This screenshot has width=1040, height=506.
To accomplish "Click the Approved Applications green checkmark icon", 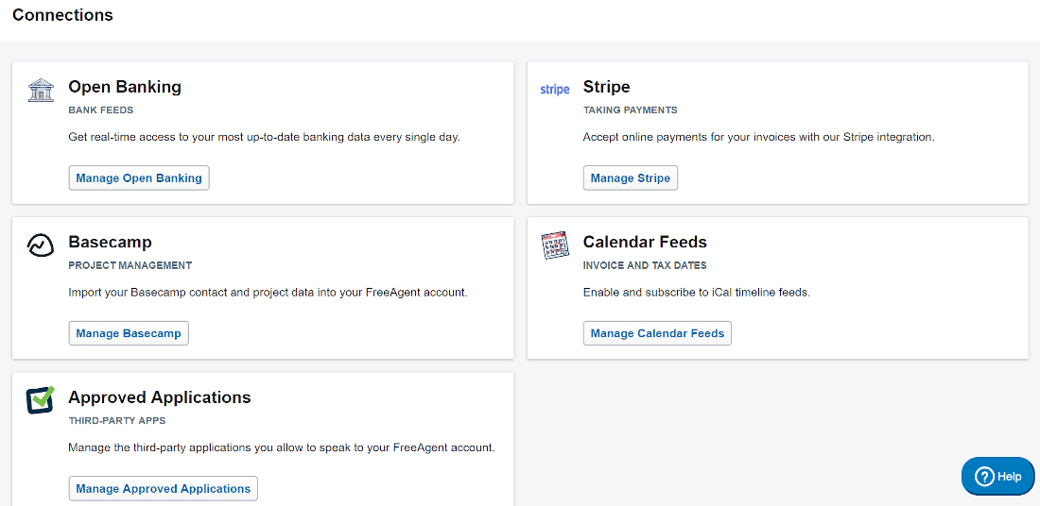I will click(x=41, y=400).
